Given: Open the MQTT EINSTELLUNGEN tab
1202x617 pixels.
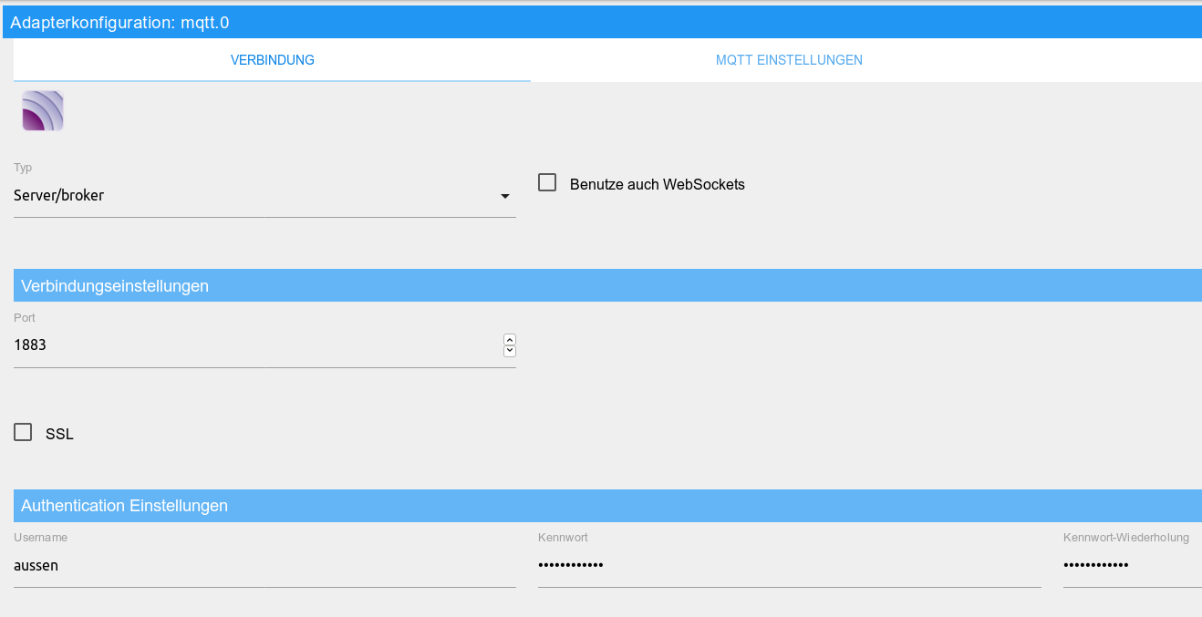Looking at the screenshot, I should tap(789, 60).
